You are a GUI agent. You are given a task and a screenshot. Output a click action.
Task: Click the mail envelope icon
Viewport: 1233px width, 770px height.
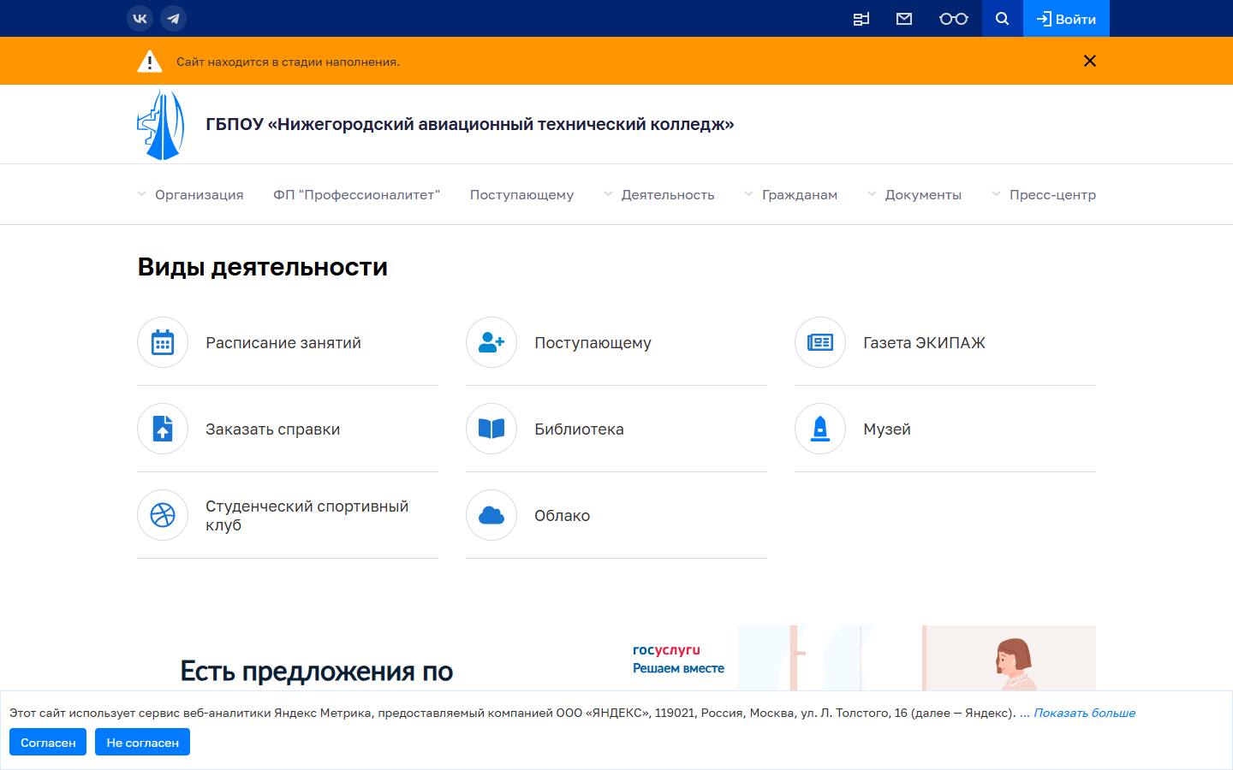click(x=904, y=19)
